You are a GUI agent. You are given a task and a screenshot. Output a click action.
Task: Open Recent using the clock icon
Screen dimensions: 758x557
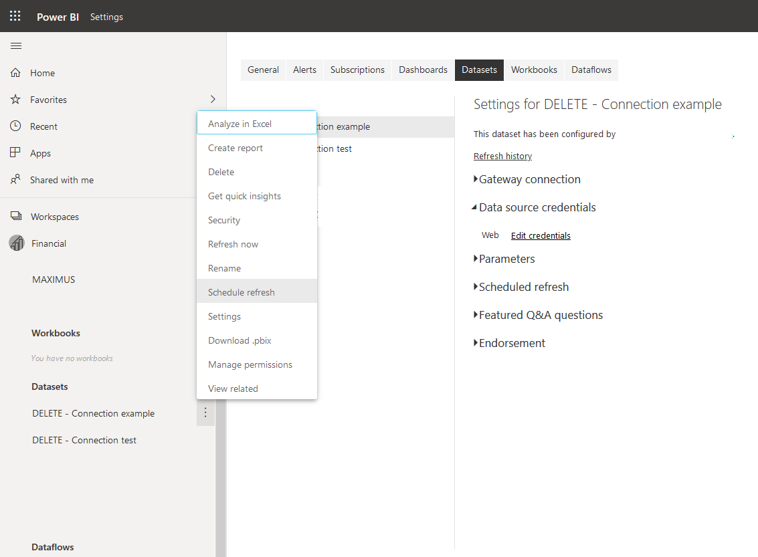(x=15, y=126)
